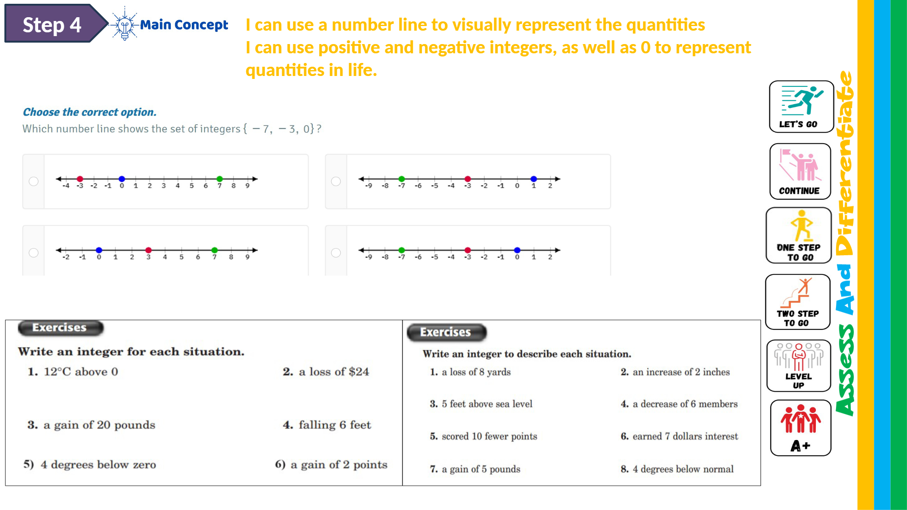
Task: Click the red dot at -3 on top-right number line
Action: point(468,179)
